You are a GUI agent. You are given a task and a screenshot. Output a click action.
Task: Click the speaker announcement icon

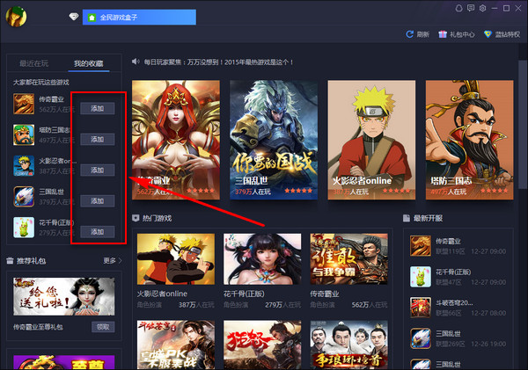tap(136, 62)
